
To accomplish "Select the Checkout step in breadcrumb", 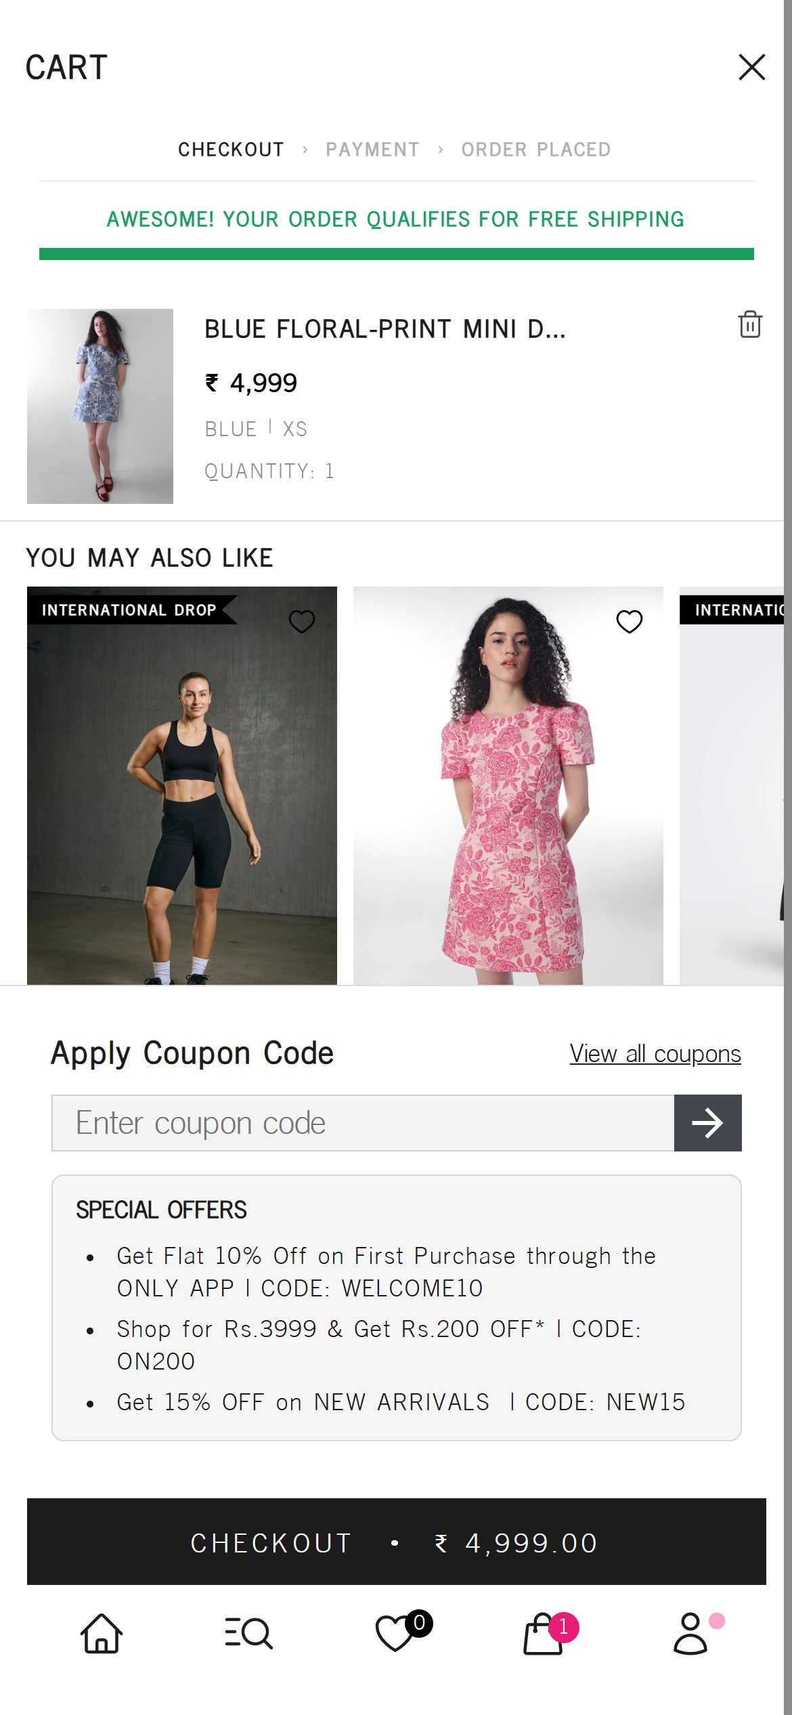I will click(x=231, y=150).
